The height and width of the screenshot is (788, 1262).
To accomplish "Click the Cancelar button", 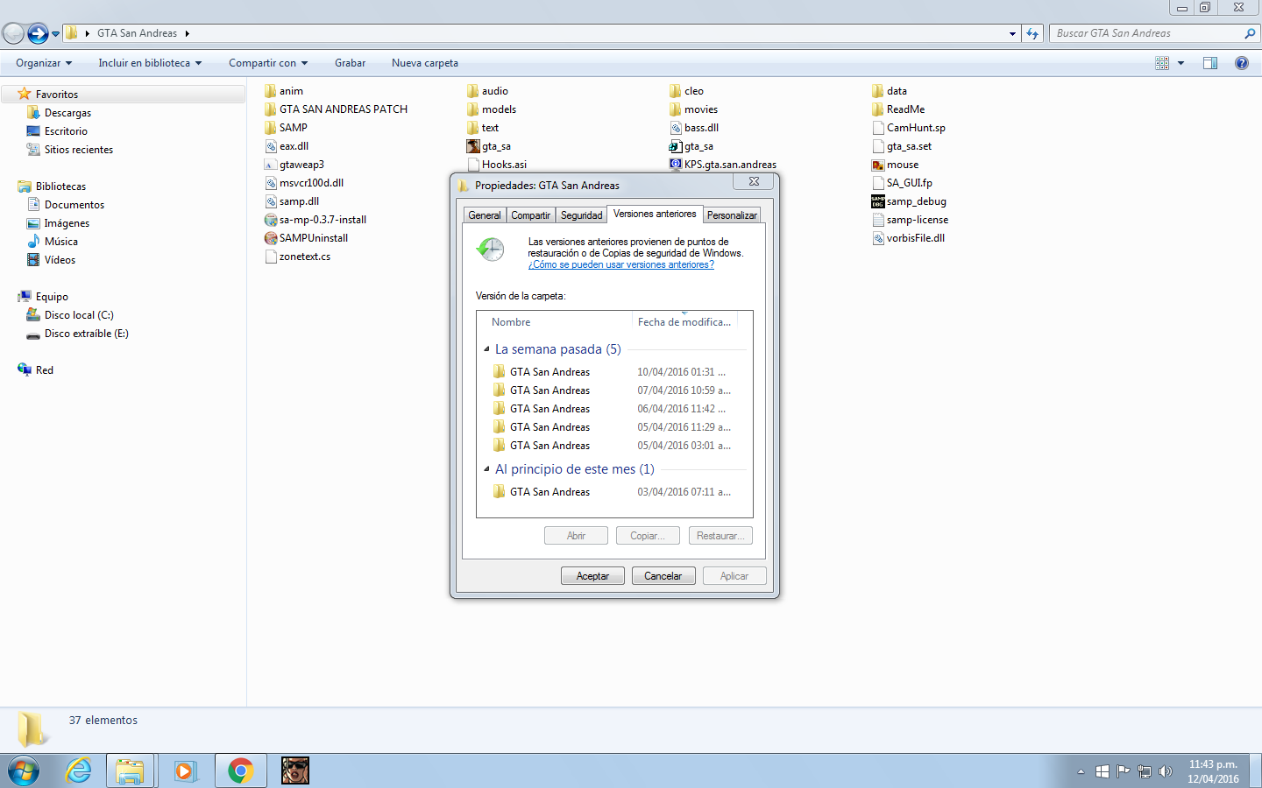I will click(x=663, y=576).
